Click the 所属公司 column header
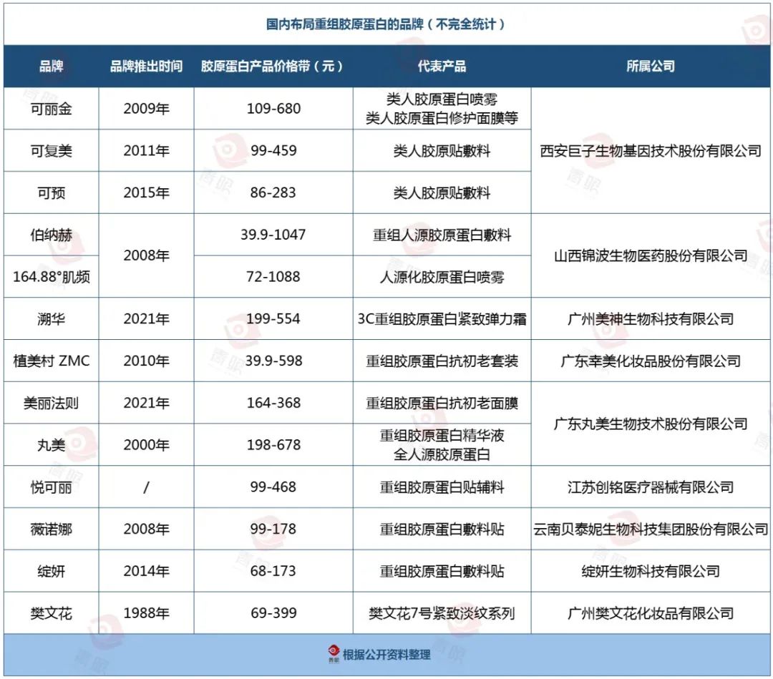The height and width of the screenshot is (679, 773). click(x=650, y=66)
